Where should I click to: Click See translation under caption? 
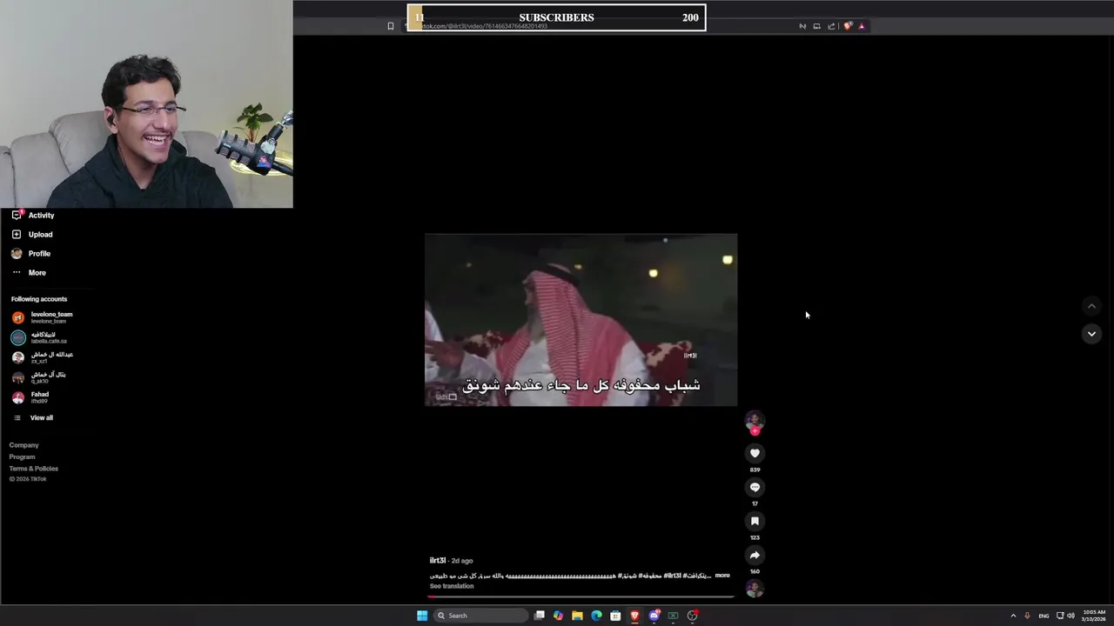[452, 586]
